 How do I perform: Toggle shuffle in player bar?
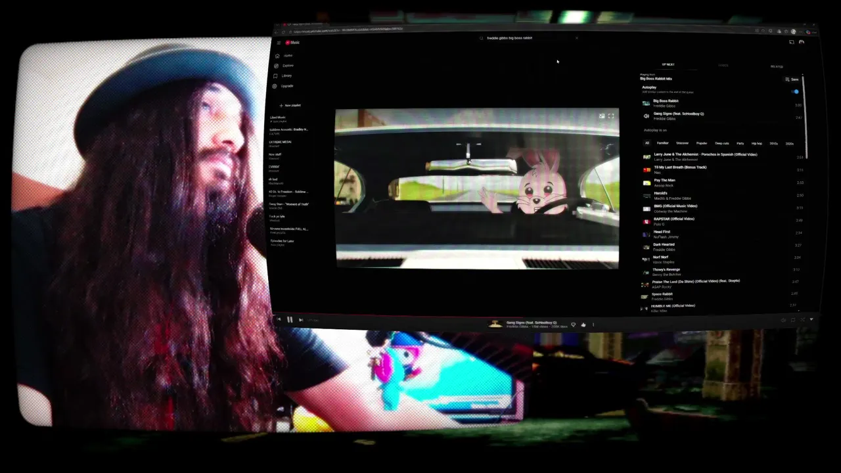coord(802,320)
